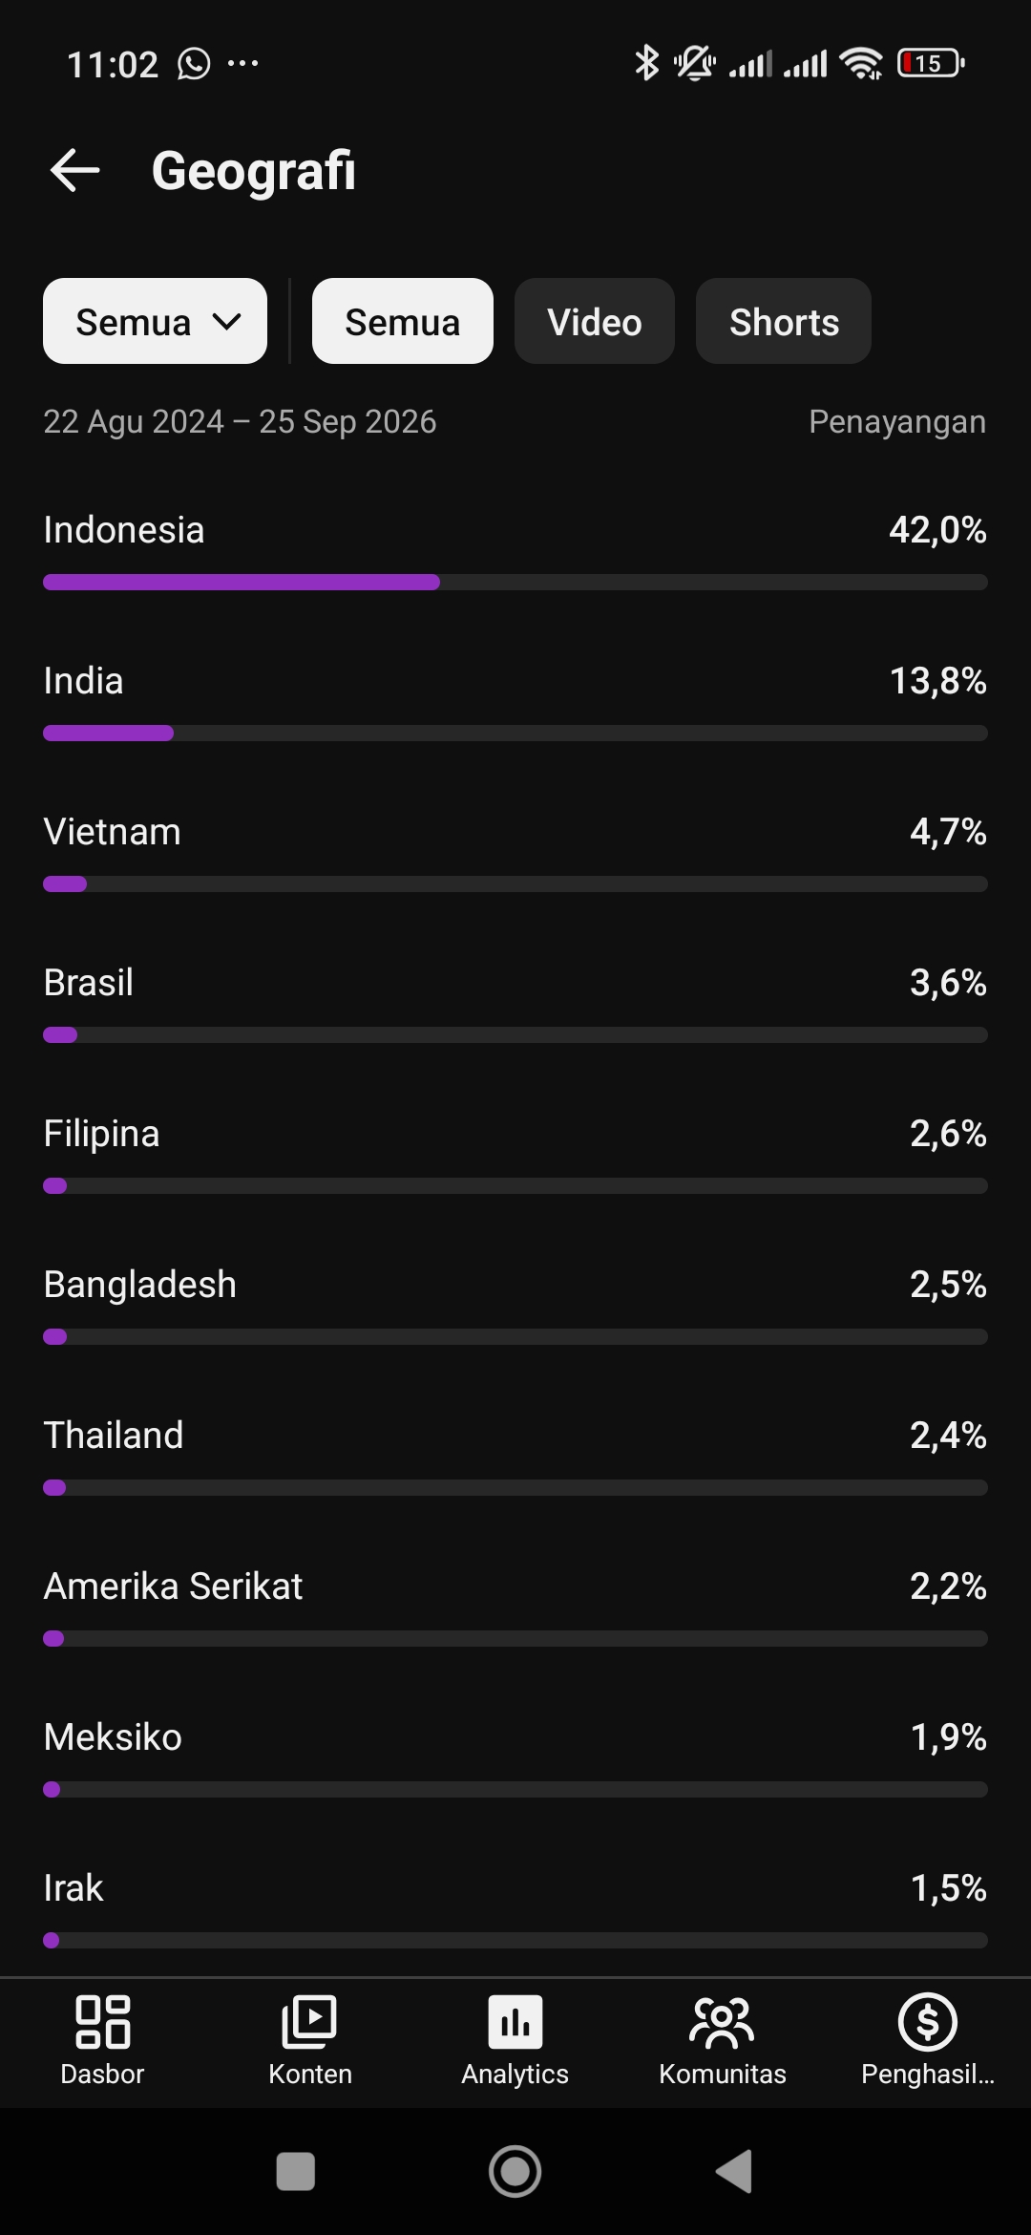Select the India country row

(515, 702)
